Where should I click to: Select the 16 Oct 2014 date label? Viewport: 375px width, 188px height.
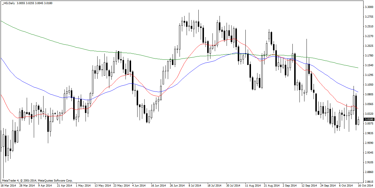coord(366,186)
